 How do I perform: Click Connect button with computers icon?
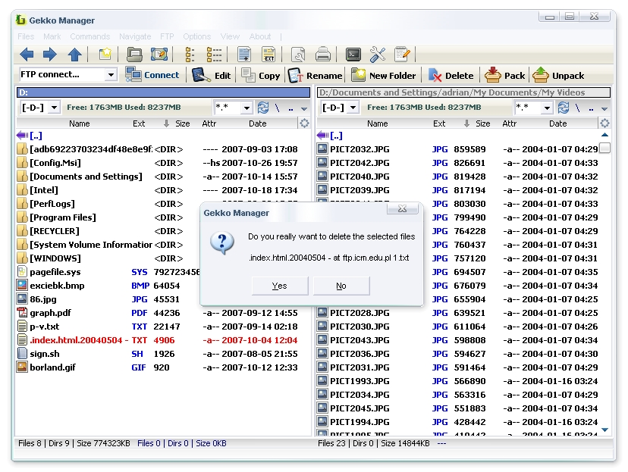[x=152, y=75]
